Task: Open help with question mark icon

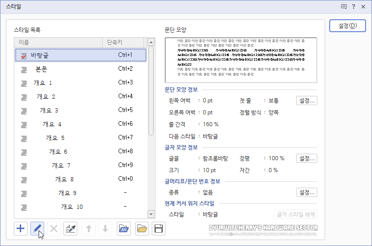Action: [354, 6]
